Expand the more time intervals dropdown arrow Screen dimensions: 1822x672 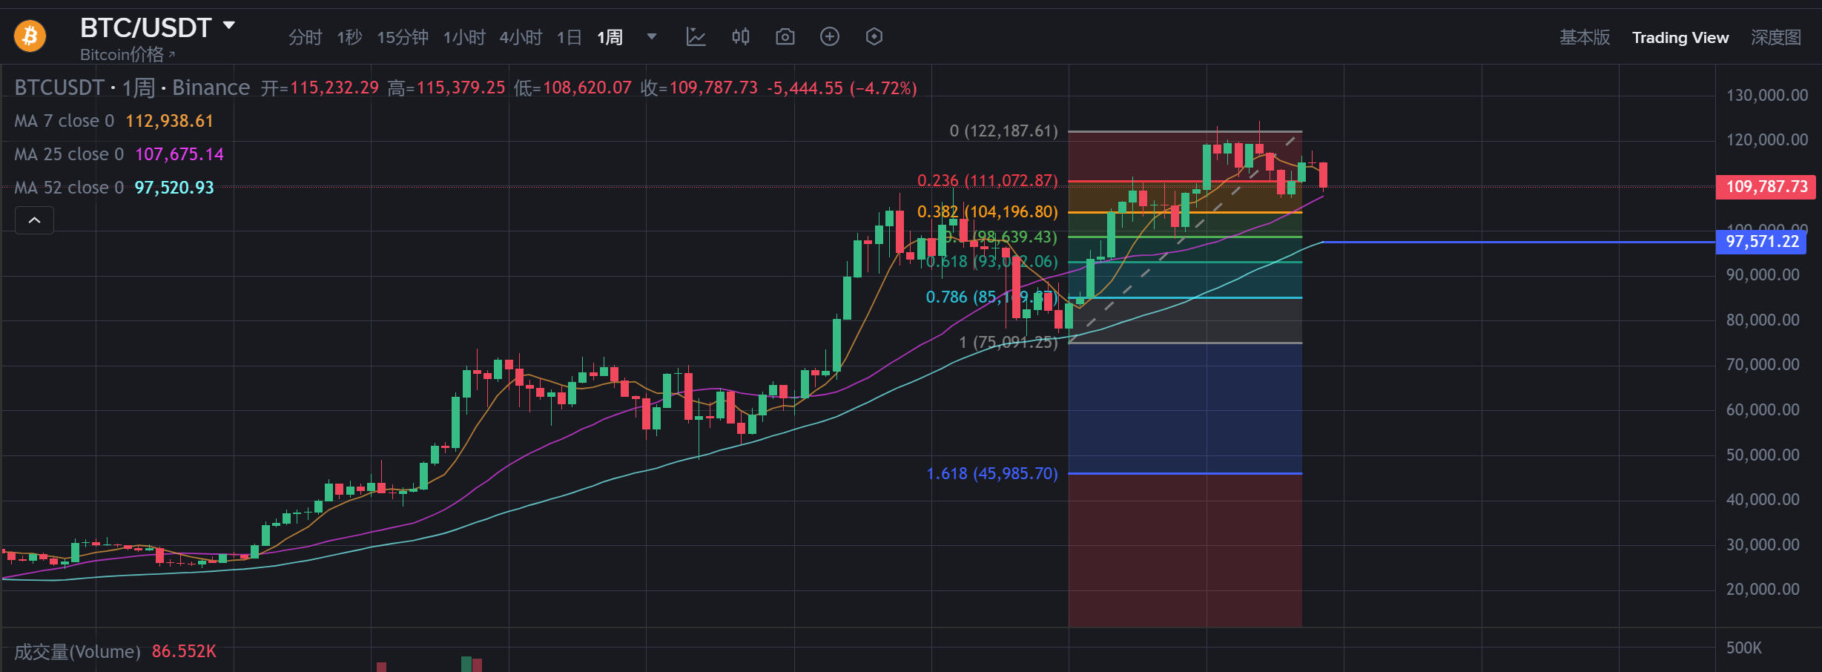pos(651,36)
